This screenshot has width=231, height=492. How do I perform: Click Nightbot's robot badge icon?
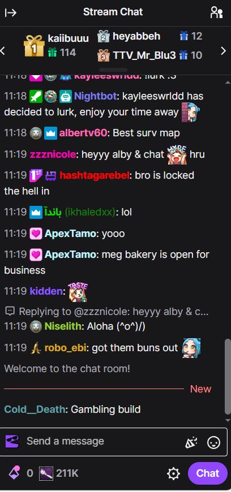pyautogui.click(x=65, y=96)
